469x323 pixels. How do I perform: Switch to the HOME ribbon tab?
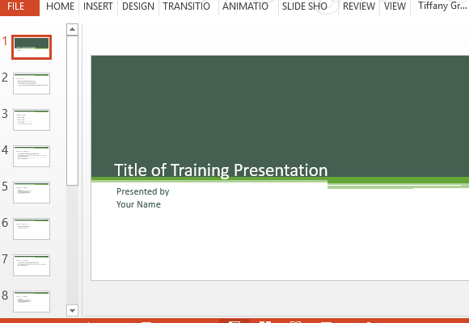point(60,6)
